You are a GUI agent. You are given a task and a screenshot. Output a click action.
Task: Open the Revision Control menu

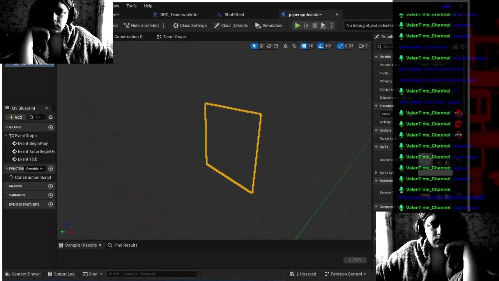click(x=345, y=274)
